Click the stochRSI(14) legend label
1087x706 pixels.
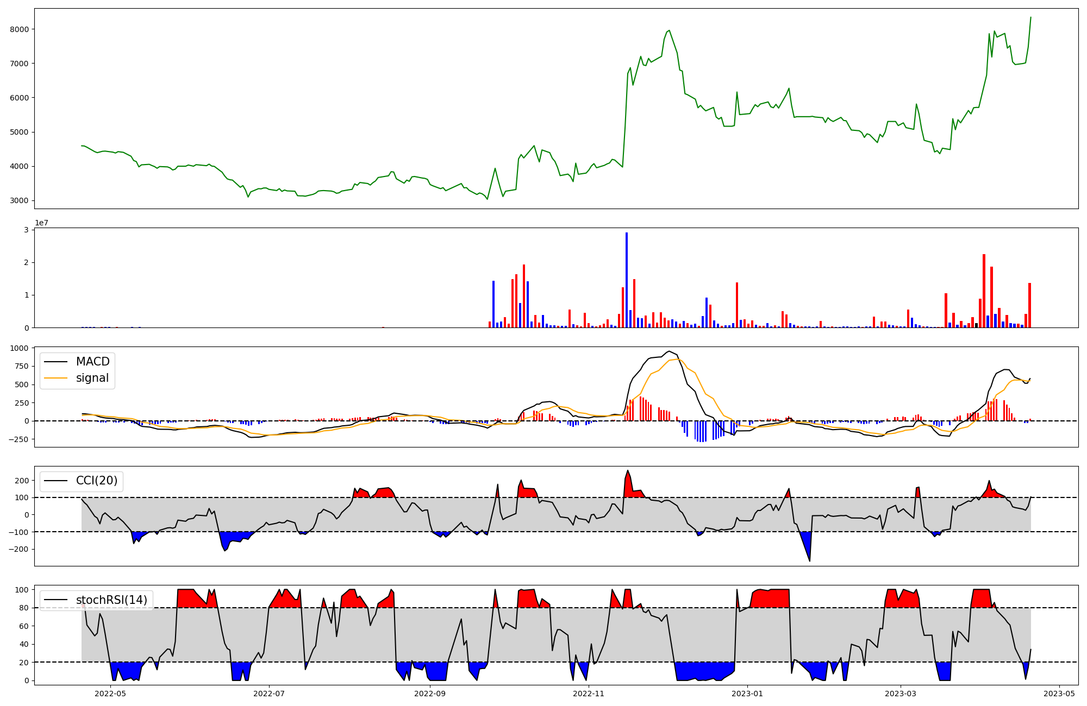click(x=112, y=600)
